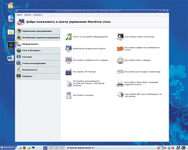This screenshot has height=150, width=188.
Task: Open scanner setup (Настройка сканера)
Action: click(x=80, y=95)
